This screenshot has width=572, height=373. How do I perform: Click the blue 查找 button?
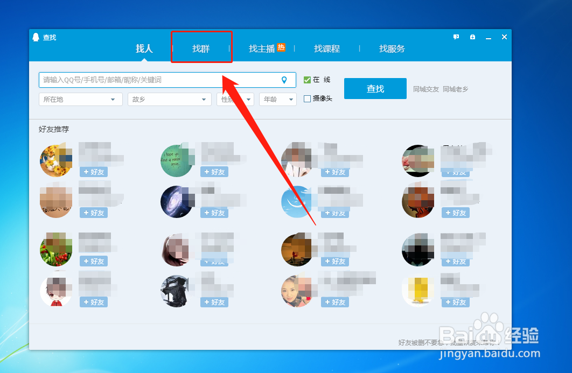pos(375,89)
